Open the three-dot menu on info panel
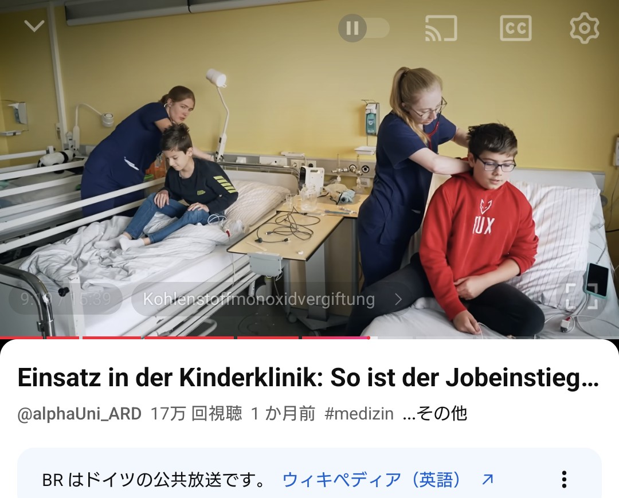This screenshot has width=619, height=498. [x=564, y=480]
